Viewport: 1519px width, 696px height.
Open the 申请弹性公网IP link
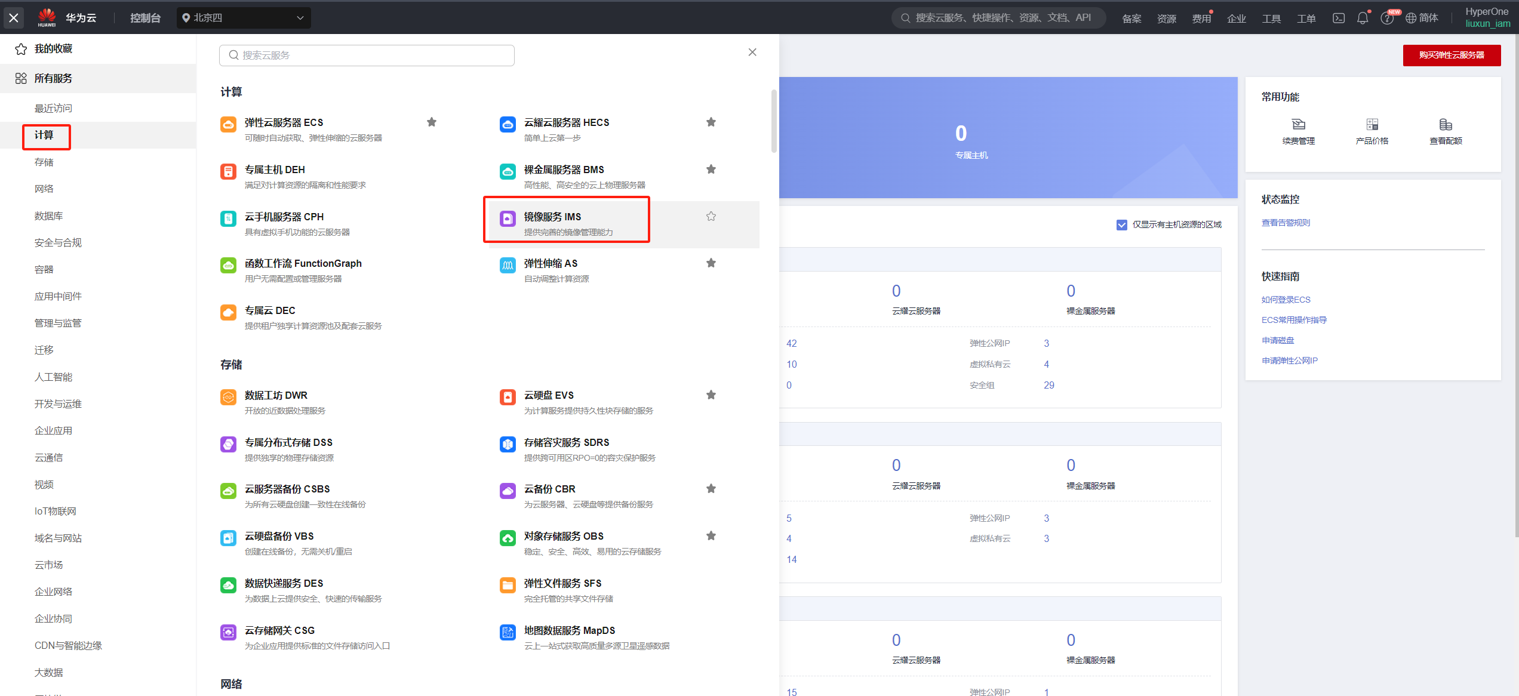pyautogui.click(x=1289, y=361)
